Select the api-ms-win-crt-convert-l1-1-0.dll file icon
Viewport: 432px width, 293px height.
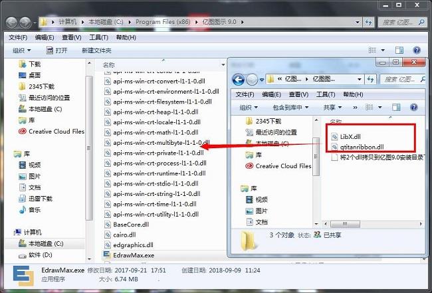pyautogui.click(x=108, y=81)
